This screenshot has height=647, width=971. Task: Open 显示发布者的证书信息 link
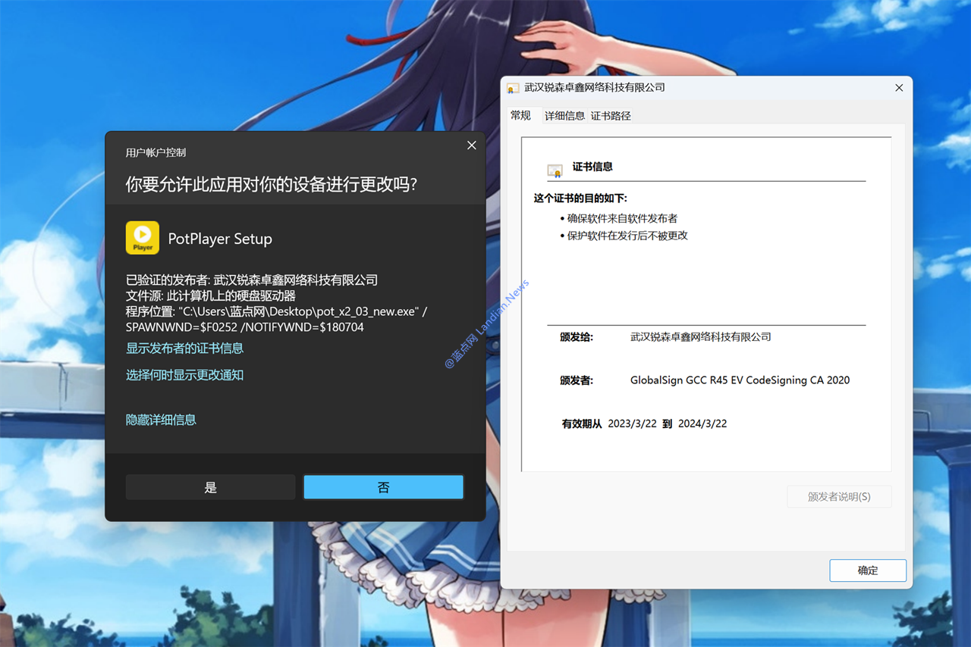click(184, 349)
